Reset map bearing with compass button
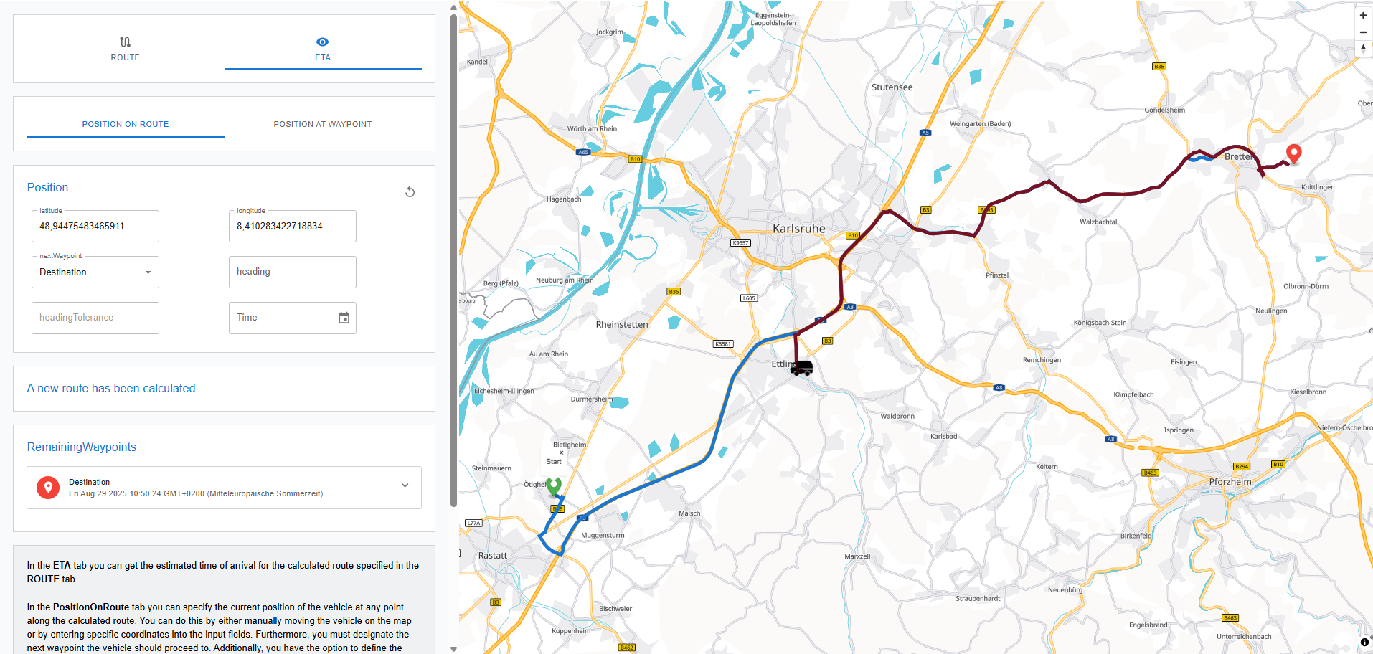Image resolution: width=1373 pixels, height=654 pixels. pyautogui.click(x=1363, y=49)
